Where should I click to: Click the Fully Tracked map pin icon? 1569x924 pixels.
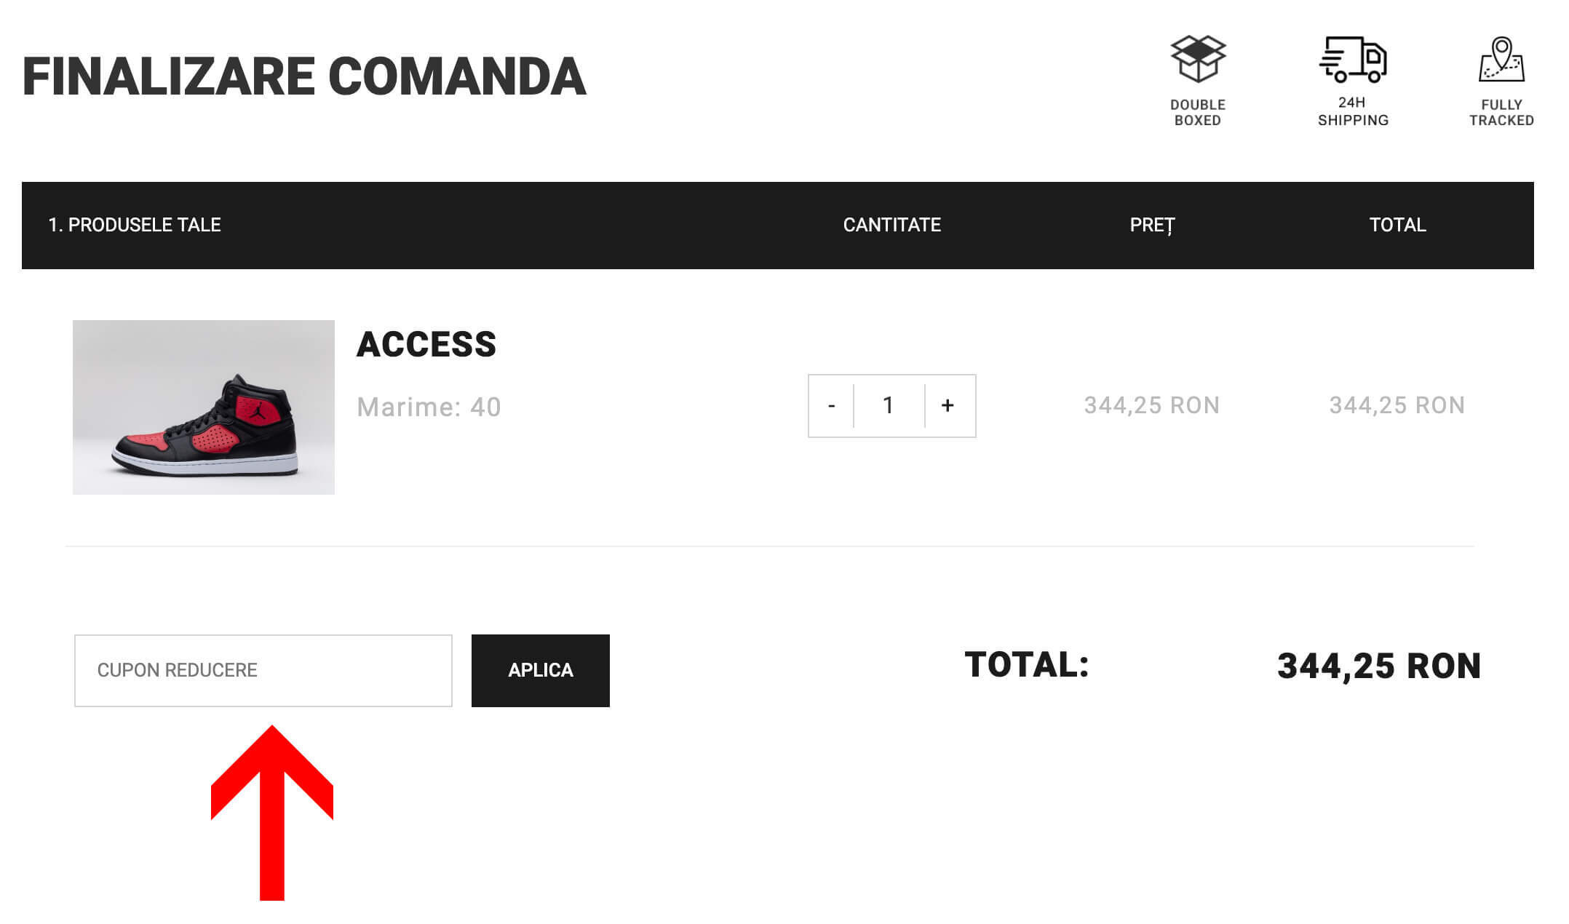coord(1501,60)
